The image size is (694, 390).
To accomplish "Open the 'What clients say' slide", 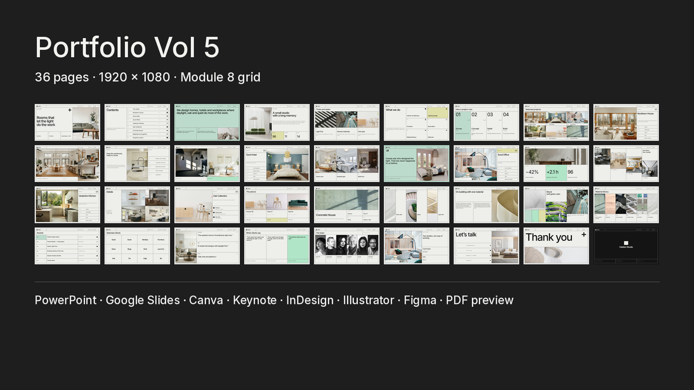I will point(277,246).
